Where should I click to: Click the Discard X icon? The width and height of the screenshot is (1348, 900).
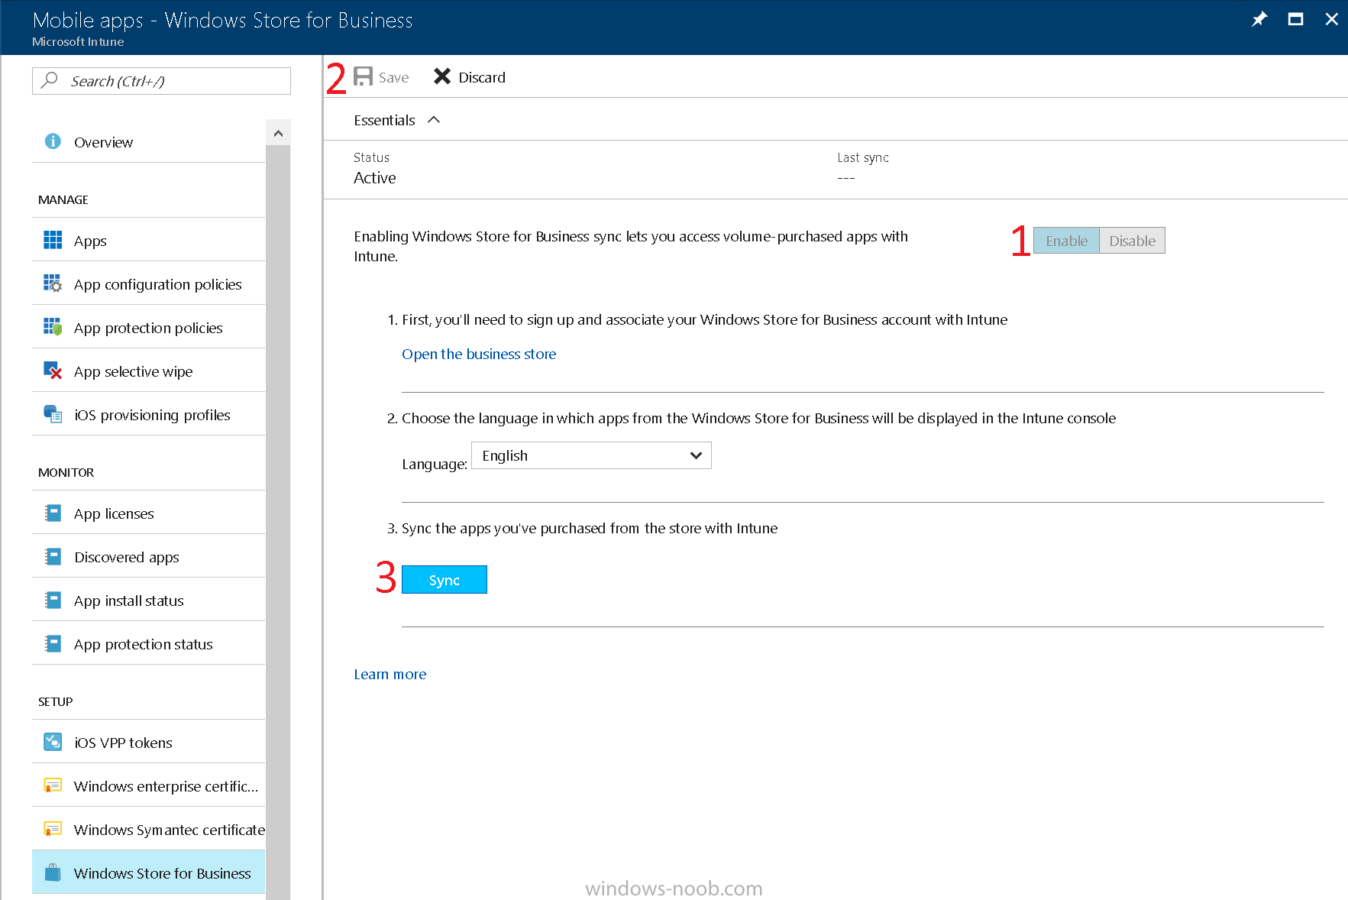[x=442, y=76]
